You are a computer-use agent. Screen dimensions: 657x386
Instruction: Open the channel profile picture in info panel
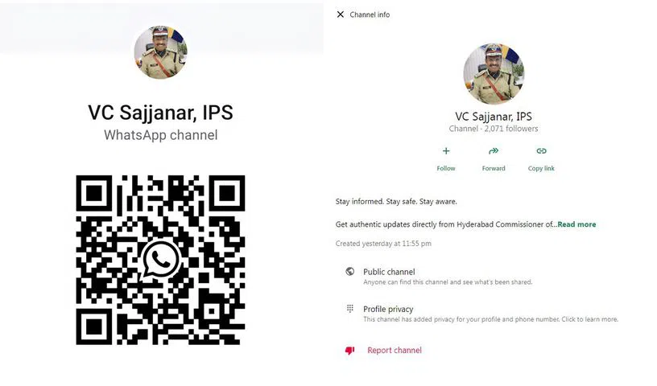pos(494,73)
